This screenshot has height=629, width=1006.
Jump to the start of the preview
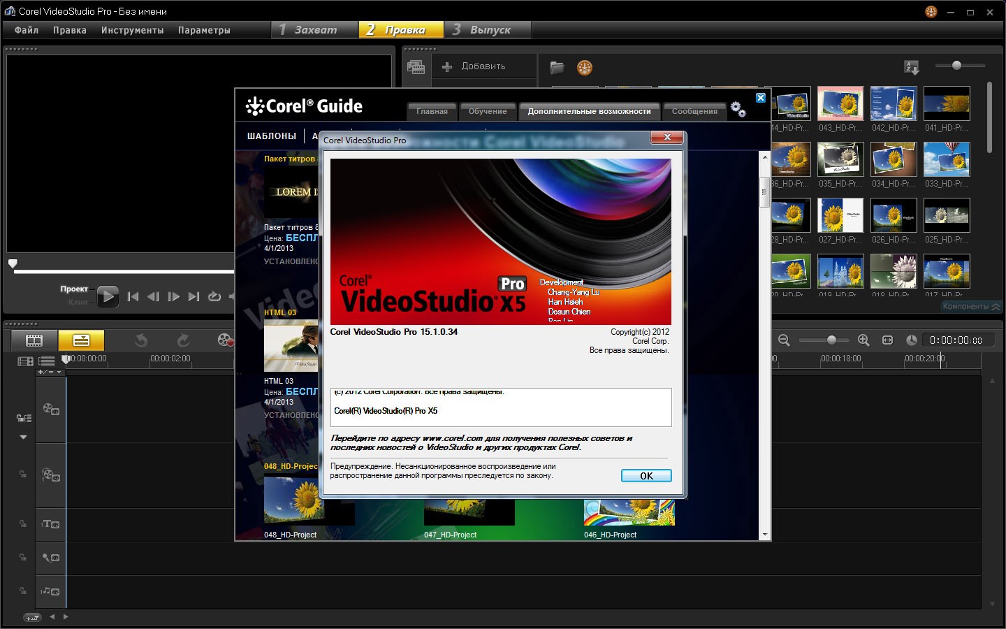pos(133,296)
